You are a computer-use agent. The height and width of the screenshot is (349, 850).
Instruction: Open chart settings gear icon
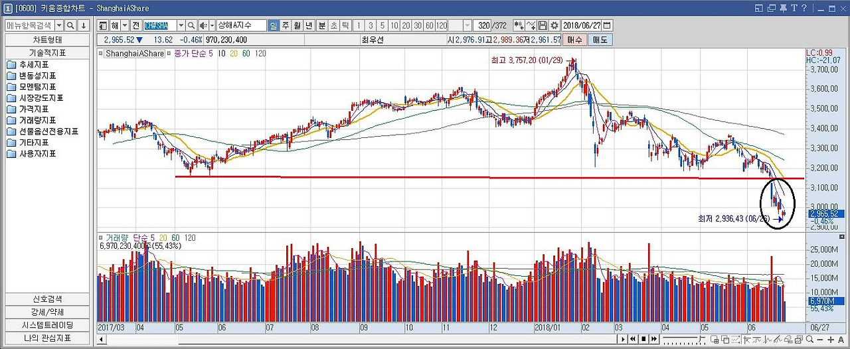click(x=554, y=25)
